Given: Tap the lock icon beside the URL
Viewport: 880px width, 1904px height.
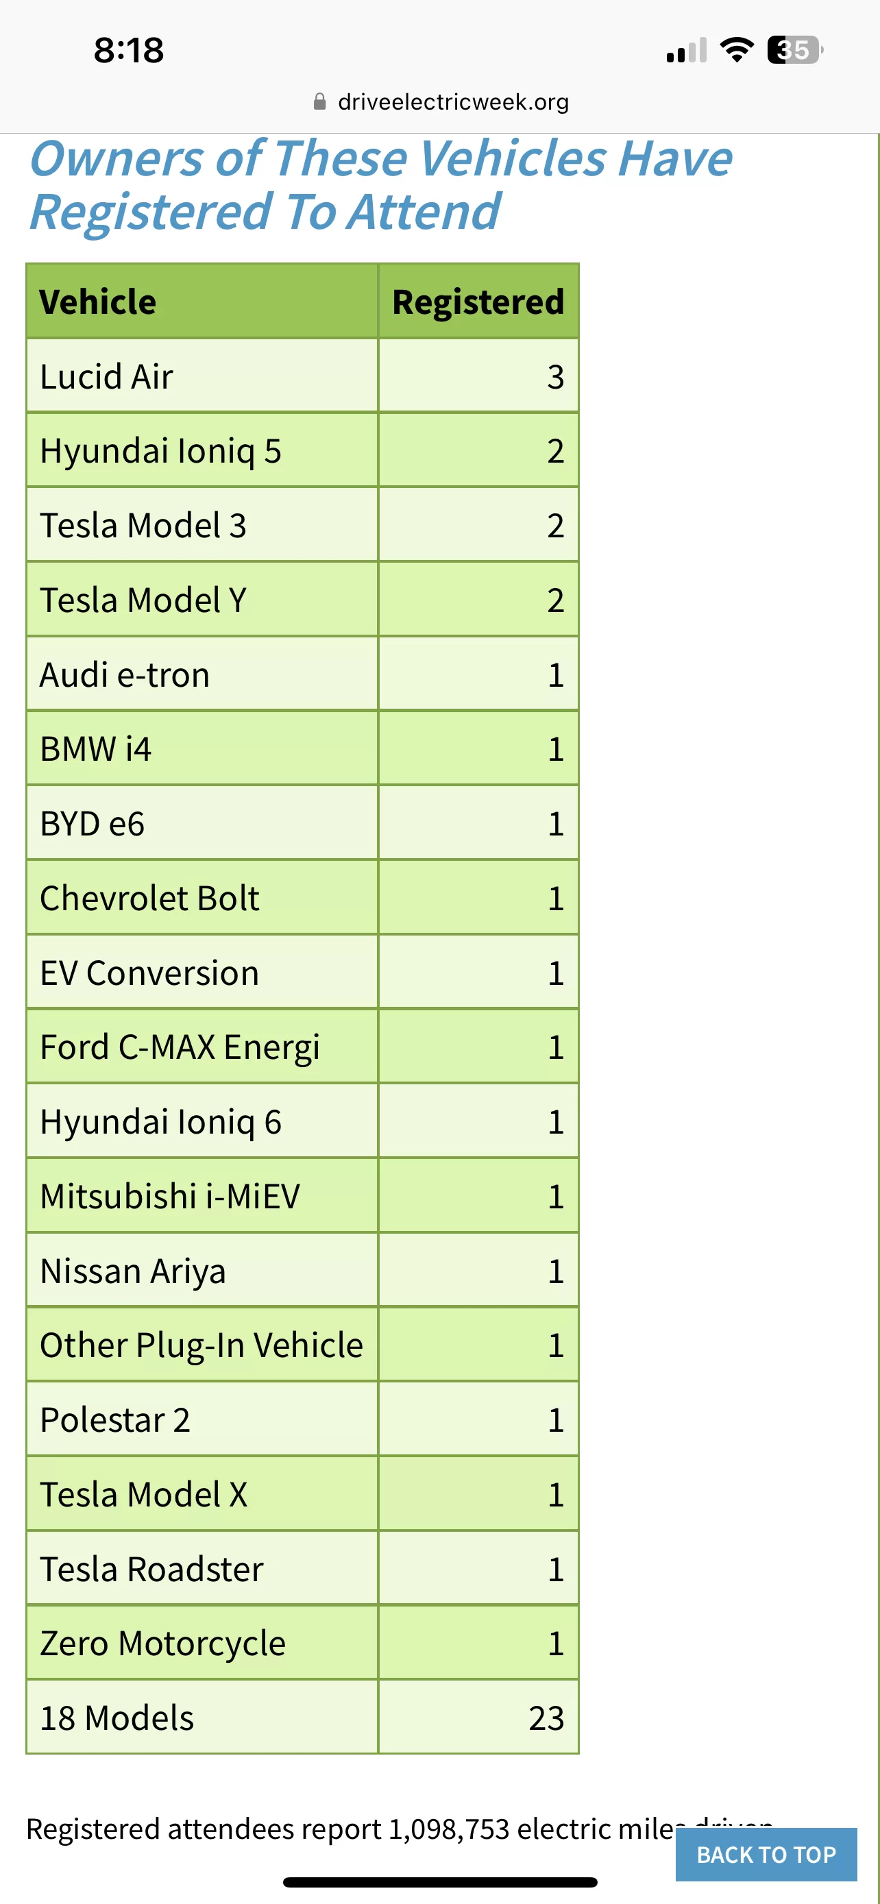Looking at the screenshot, I should pyautogui.click(x=319, y=101).
